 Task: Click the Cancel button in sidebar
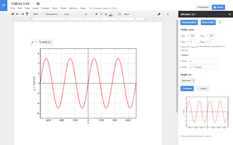(x=203, y=88)
